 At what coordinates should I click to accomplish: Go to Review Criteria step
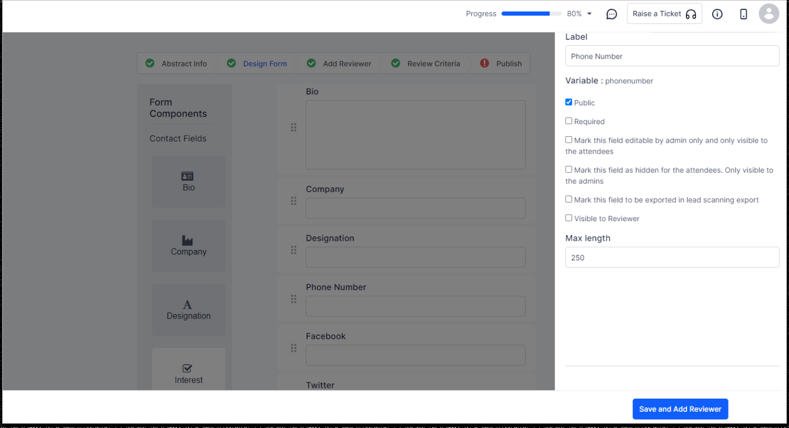434,64
